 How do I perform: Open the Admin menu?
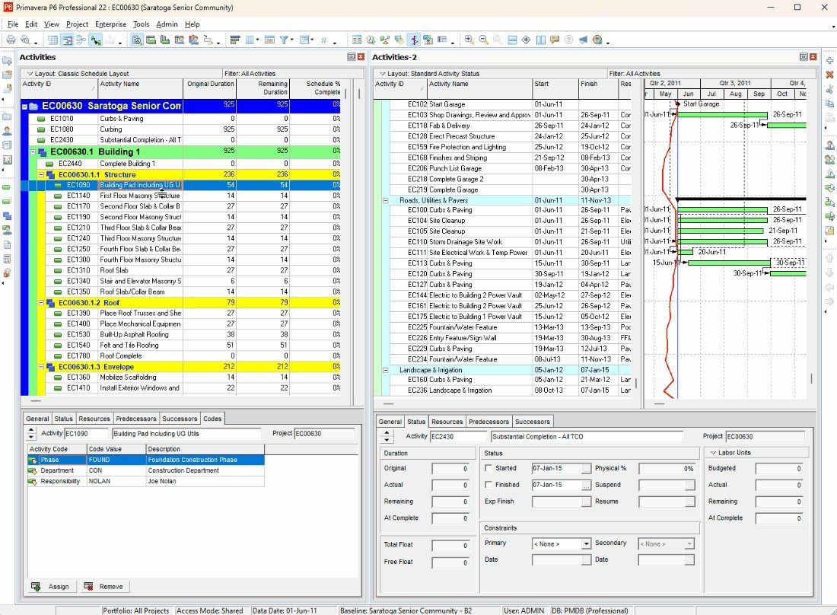(x=167, y=24)
